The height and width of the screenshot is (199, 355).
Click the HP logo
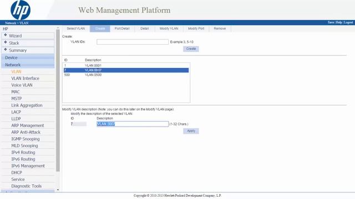pos(21,10)
